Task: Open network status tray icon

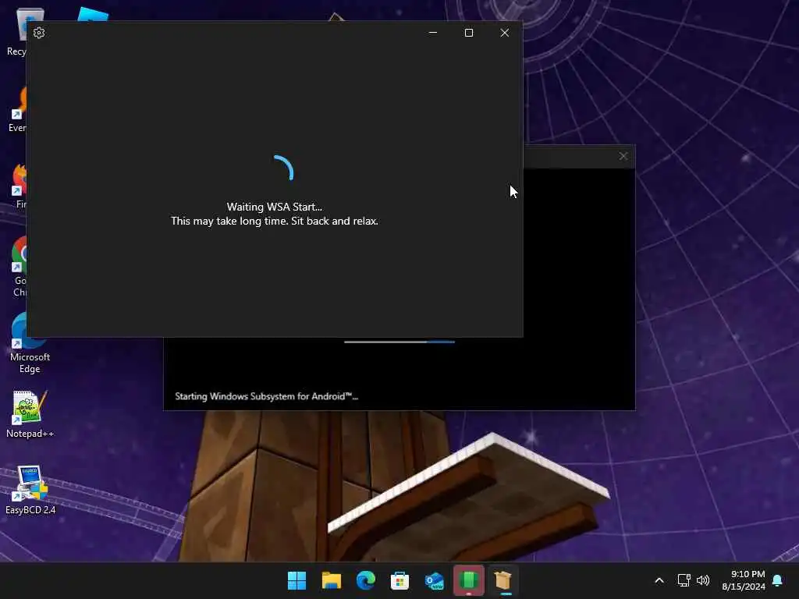Action: pos(684,580)
